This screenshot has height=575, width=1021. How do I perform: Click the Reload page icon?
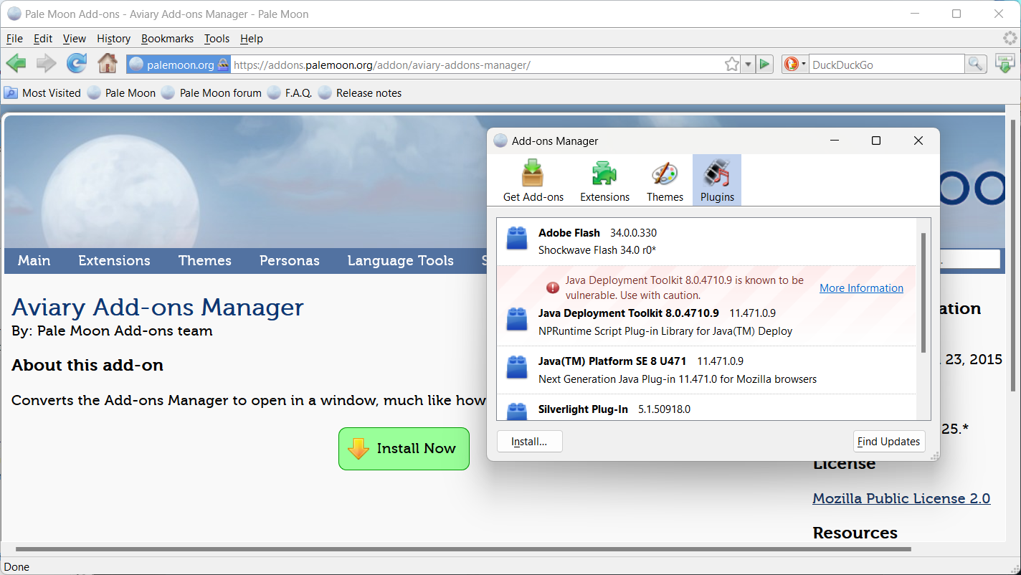pyautogui.click(x=77, y=64)
